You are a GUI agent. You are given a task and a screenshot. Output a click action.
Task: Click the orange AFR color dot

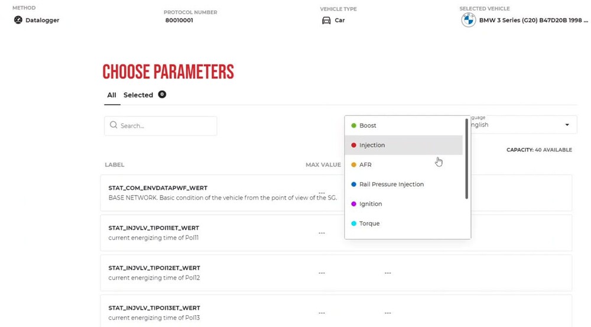pyautogui.click(x=353, y=164)
